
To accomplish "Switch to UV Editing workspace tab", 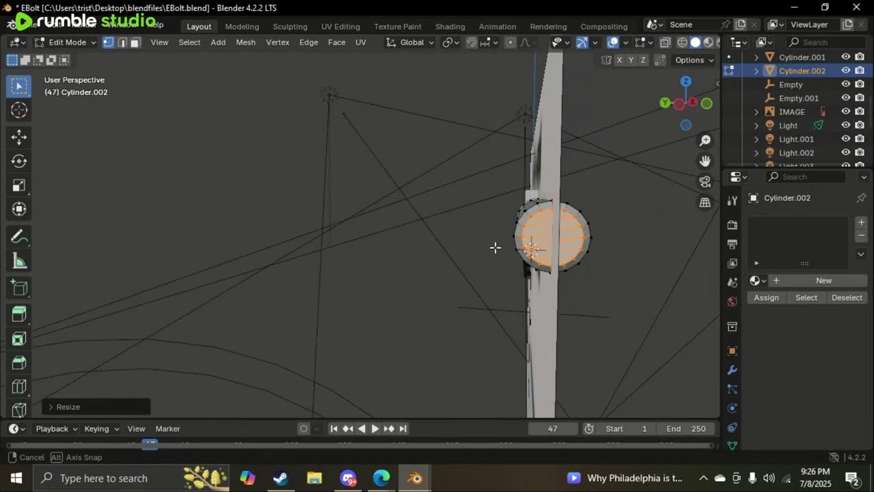I will click(x=340, y=26).
